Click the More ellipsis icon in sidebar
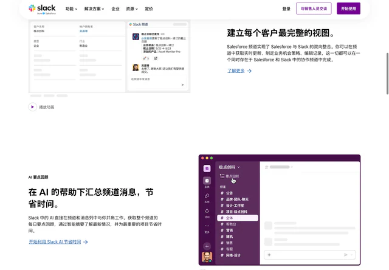This screenshot has width=389, height=270. coord(207,226)
